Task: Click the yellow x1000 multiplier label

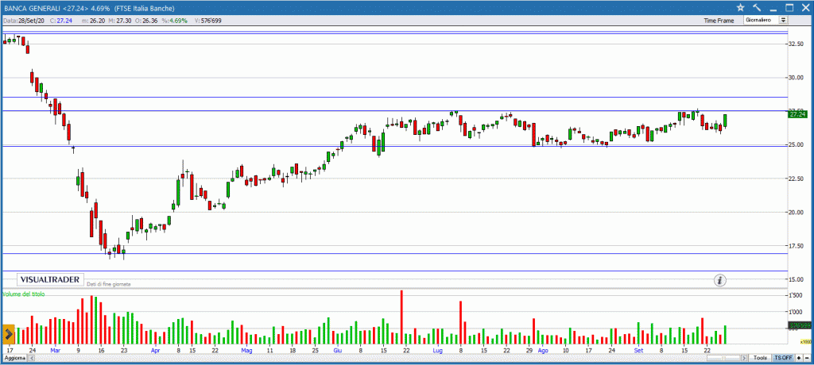Action: pos(804,342)
